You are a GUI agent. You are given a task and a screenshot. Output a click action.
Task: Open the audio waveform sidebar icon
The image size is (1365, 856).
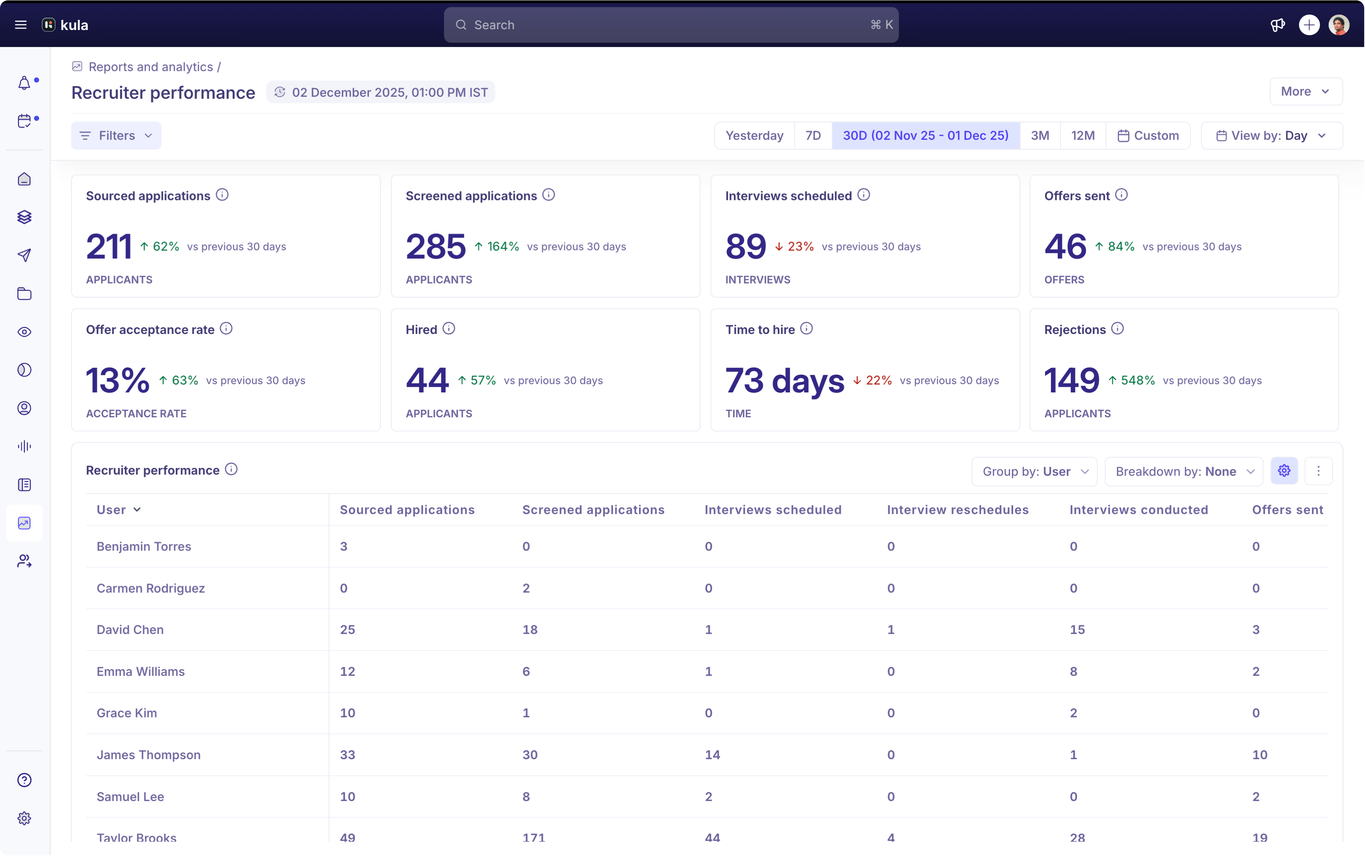click(25, 446)
